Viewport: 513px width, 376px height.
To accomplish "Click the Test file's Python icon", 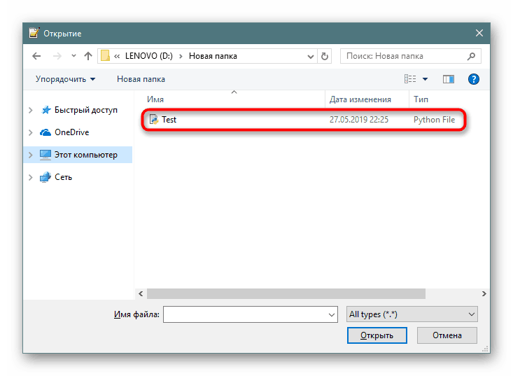I will click(x=154, y=120).
